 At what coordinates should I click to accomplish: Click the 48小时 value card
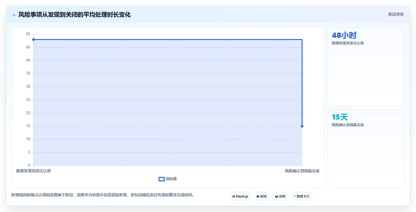click(366, 67)
